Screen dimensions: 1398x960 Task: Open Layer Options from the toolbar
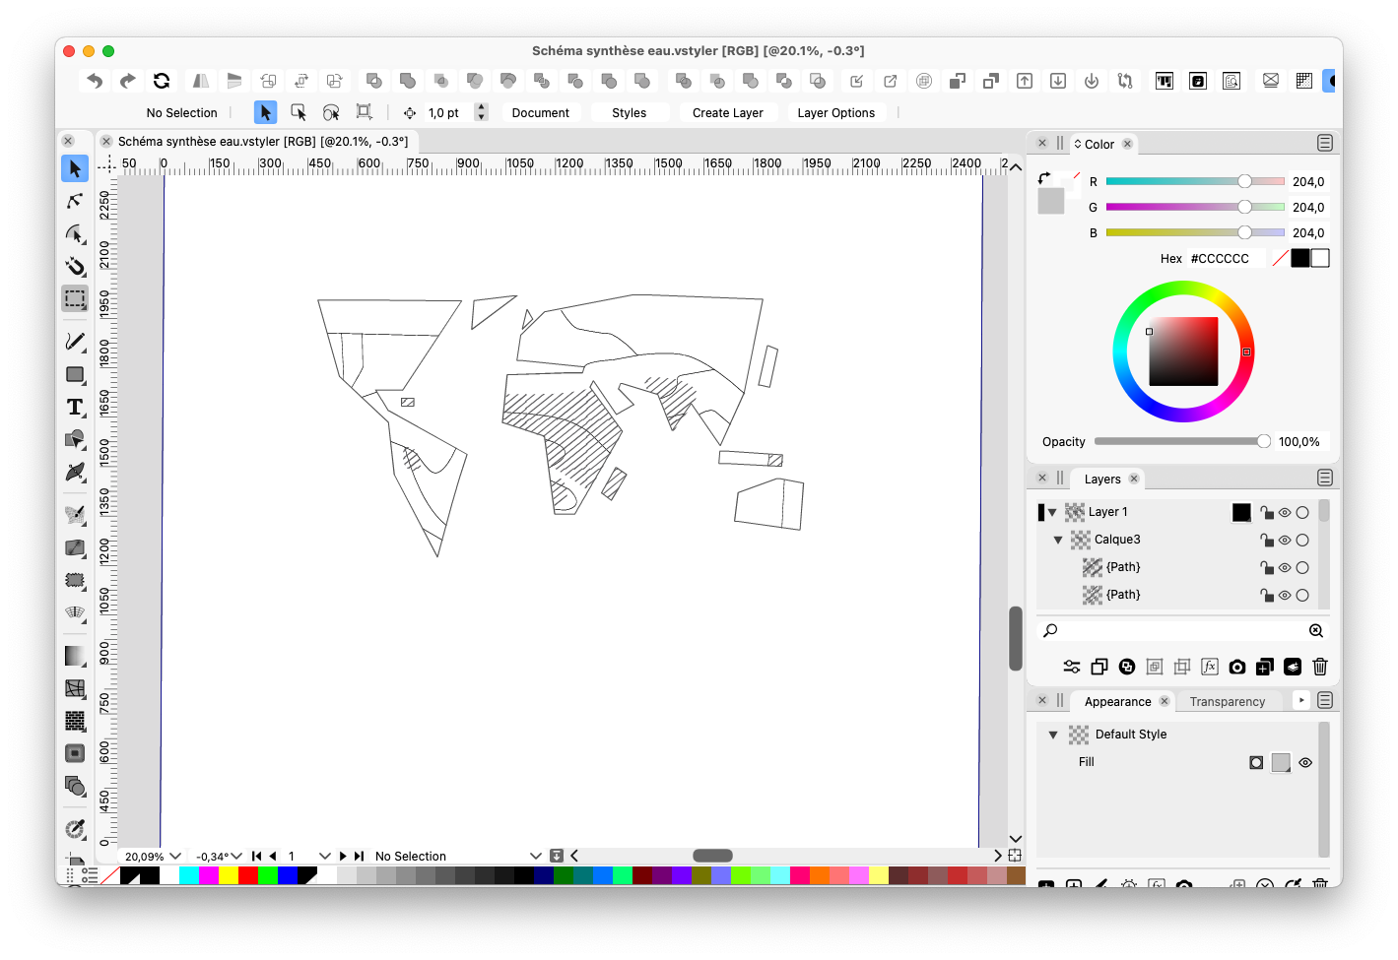point(835,112)
